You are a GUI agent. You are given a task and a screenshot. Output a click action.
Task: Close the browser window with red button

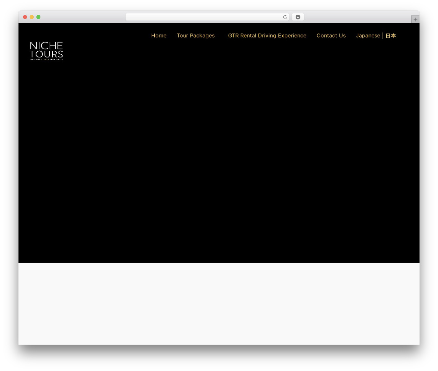click(25, 17)
